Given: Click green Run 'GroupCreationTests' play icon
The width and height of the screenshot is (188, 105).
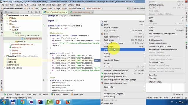Looking at the screenshot, I should 102,73.
